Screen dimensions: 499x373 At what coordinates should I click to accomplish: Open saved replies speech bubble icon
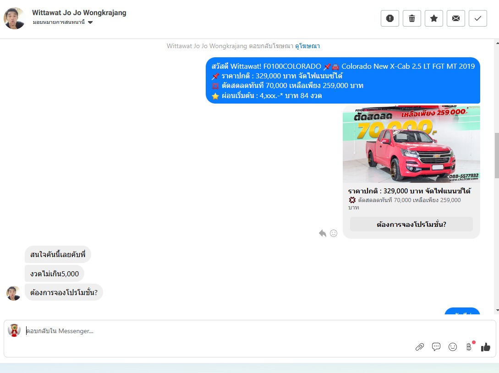click(x=436, y=346)
